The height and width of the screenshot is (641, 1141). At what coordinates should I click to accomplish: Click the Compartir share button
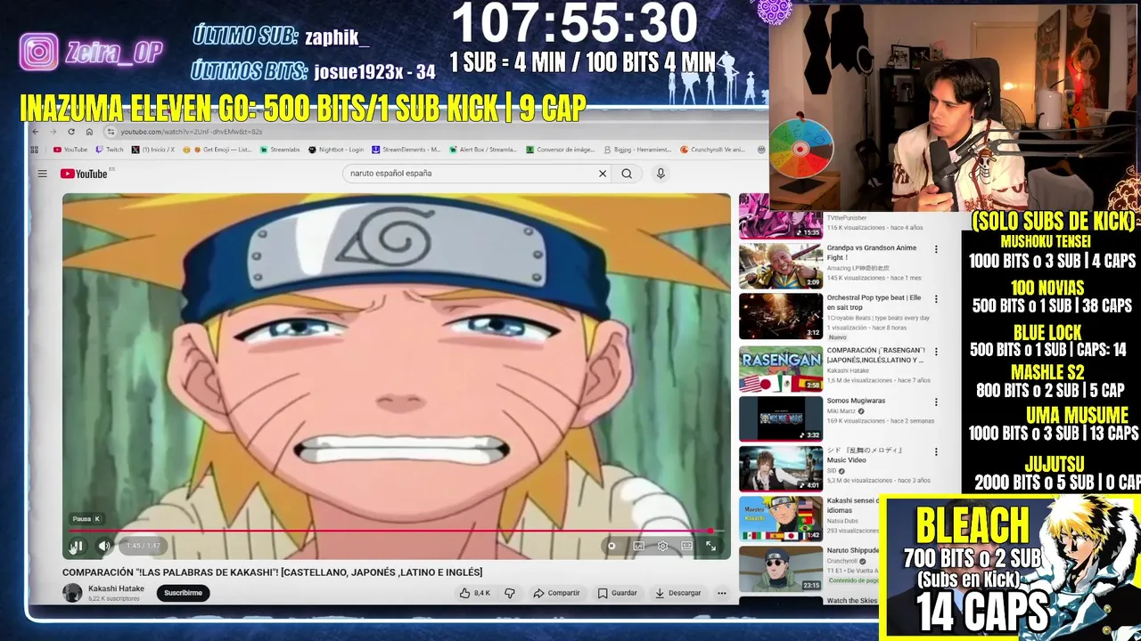(556, 593)
